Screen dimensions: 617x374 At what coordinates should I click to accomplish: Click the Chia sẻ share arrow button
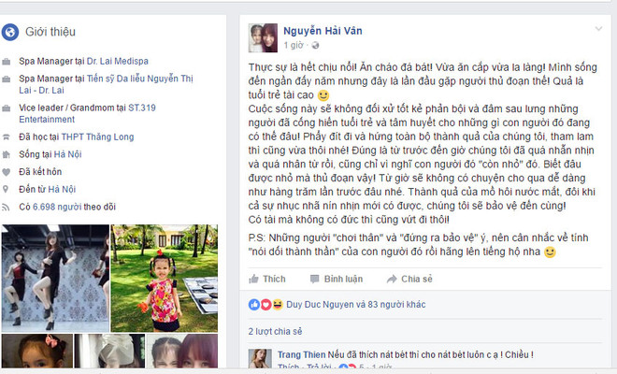409,280
